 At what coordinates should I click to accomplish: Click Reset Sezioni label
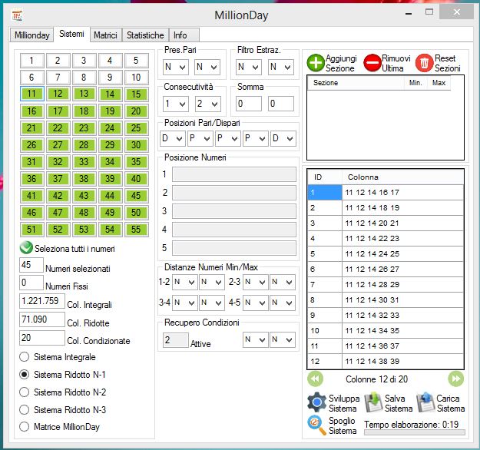(448, 63)
